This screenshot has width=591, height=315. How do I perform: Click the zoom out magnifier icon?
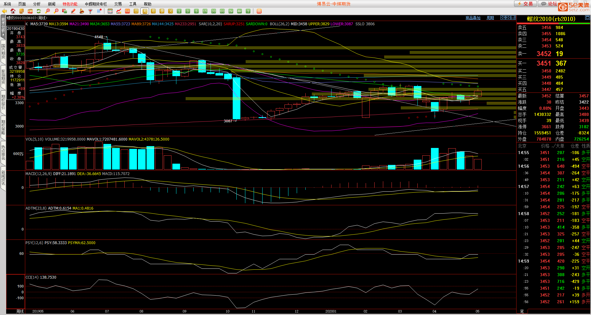click(x=56, y=11)
